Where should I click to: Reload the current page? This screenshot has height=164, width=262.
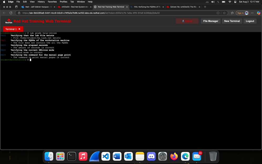[11, 13]
